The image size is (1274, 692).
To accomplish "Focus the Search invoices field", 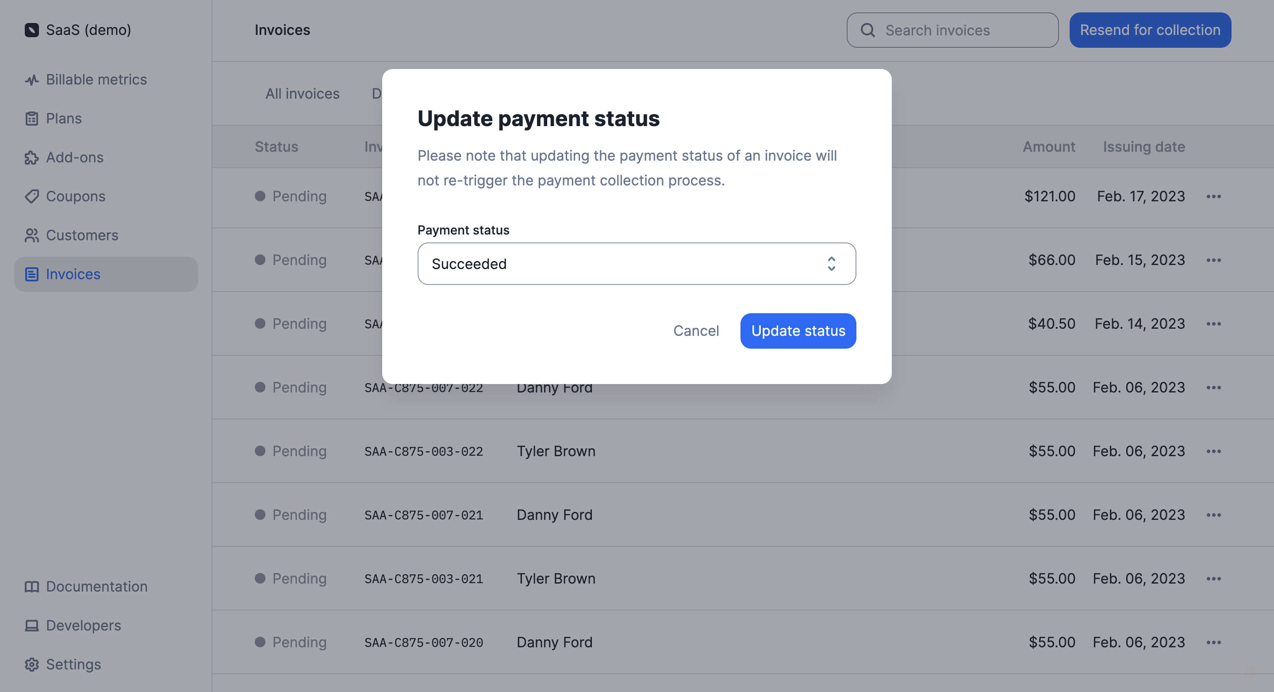I will [952, 30].
